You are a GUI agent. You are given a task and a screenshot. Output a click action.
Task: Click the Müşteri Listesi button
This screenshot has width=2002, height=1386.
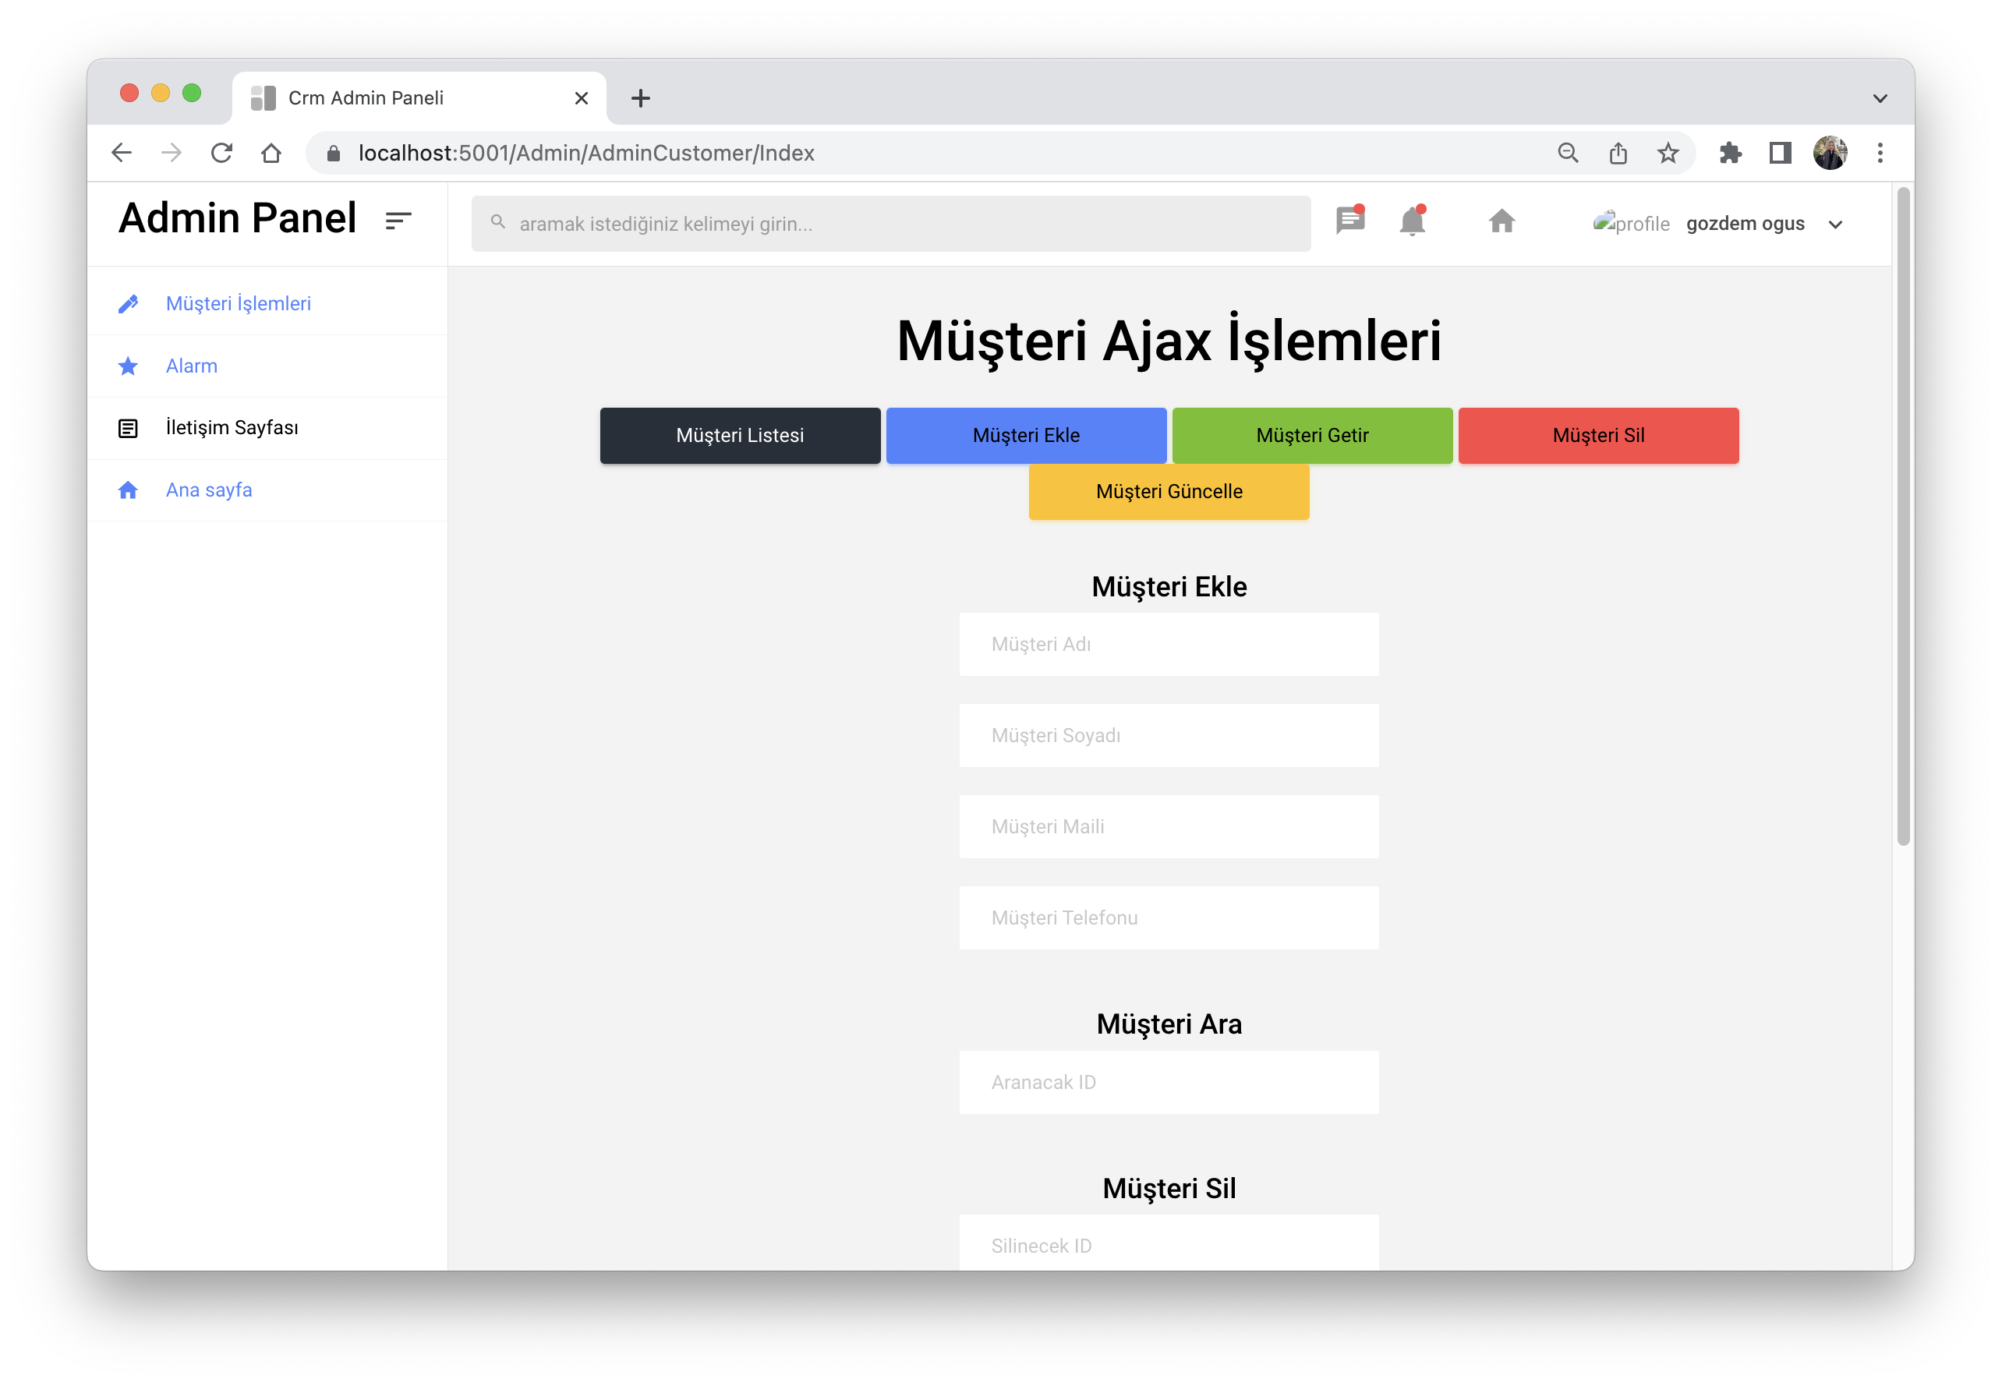740,435
